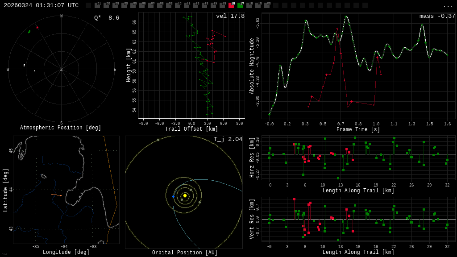Click the T_j 2.04 Tisserand value
The image size is (457, 257).
(x=228, y=139)
